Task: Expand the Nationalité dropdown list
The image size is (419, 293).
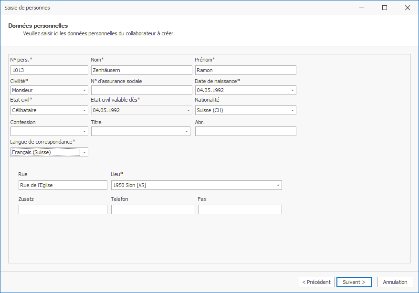Action: (x=292, y=110)
